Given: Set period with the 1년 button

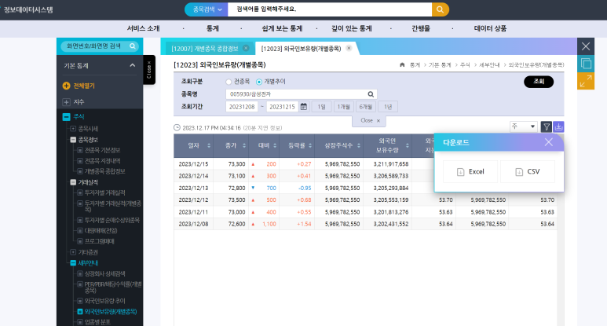Looking at the screenshot, I should (388, 107).
